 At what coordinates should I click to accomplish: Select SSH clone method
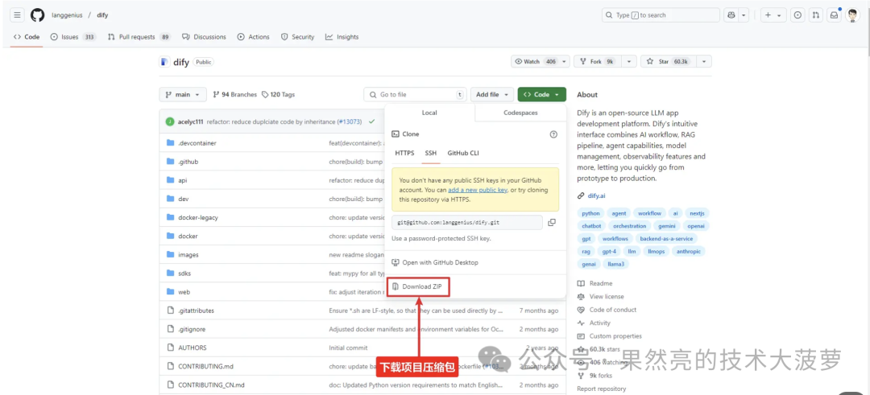430,153
